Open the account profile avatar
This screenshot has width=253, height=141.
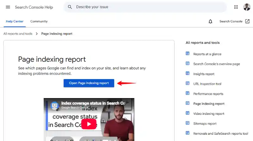point(247,7)
